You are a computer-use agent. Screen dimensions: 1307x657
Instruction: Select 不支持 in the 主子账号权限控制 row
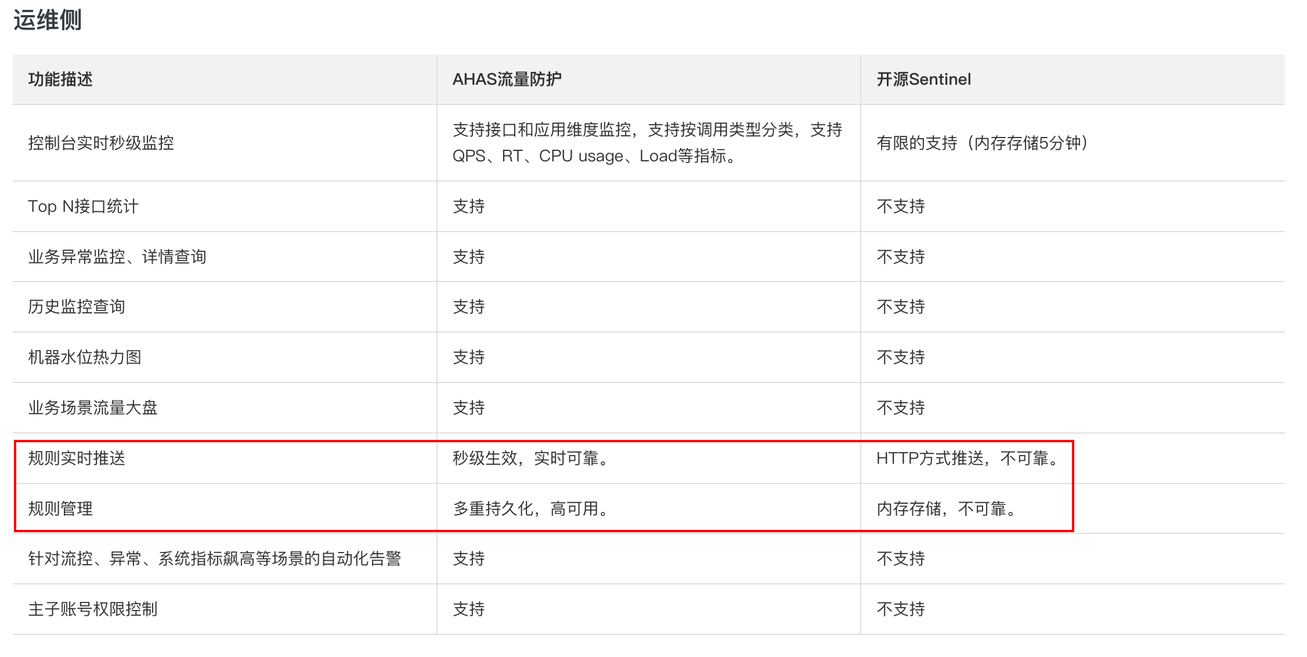point(901,609)
